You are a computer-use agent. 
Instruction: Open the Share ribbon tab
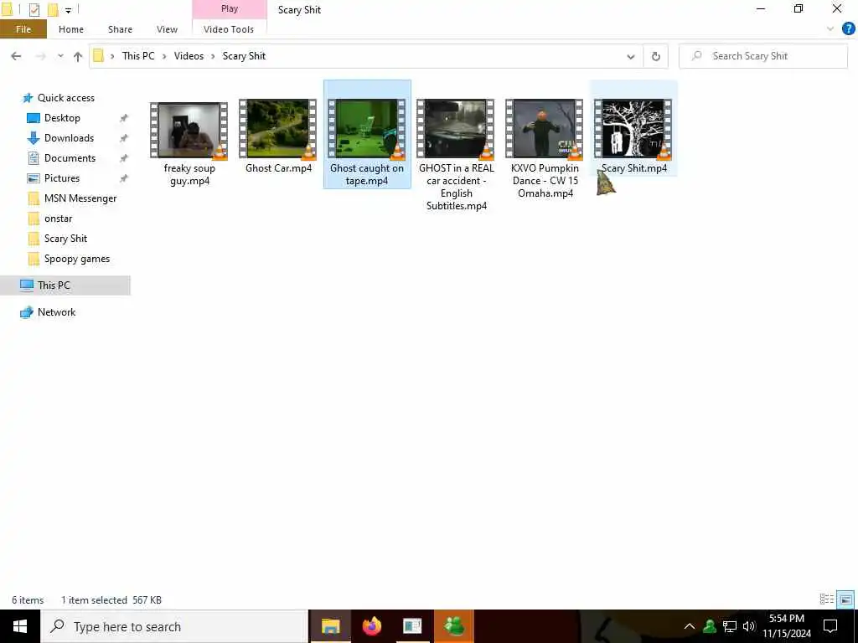point(120,29)
